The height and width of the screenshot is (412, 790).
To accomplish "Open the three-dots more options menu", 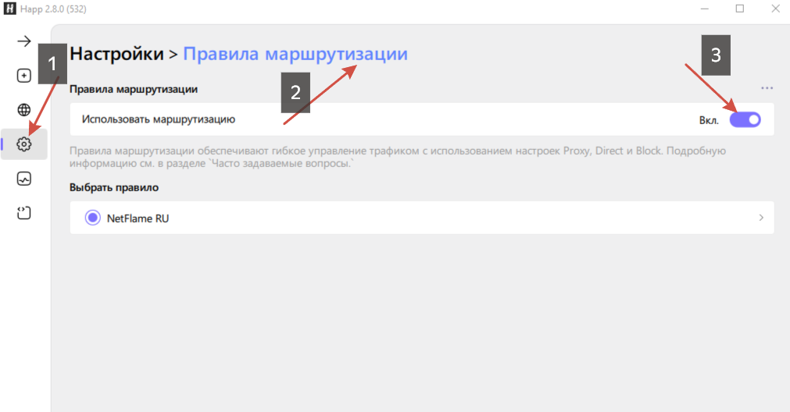I will [767, 88].
